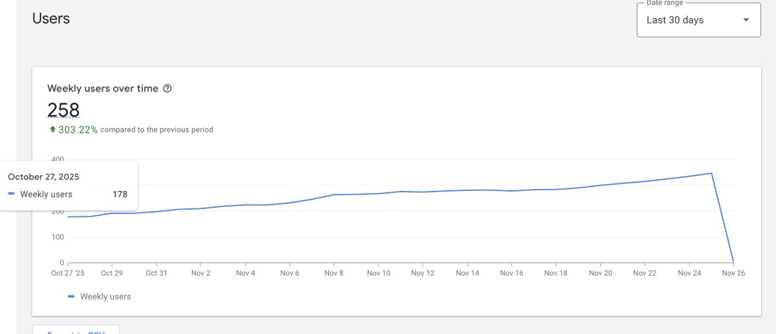Click the Nov 16 axis label
This screenshot has width=776, height=334.
point(512,273)
